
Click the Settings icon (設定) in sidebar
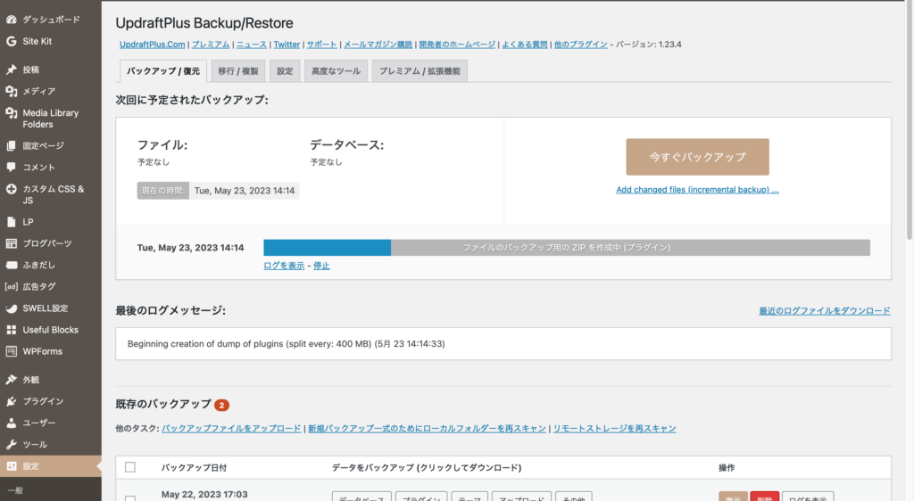coord(11,466)
